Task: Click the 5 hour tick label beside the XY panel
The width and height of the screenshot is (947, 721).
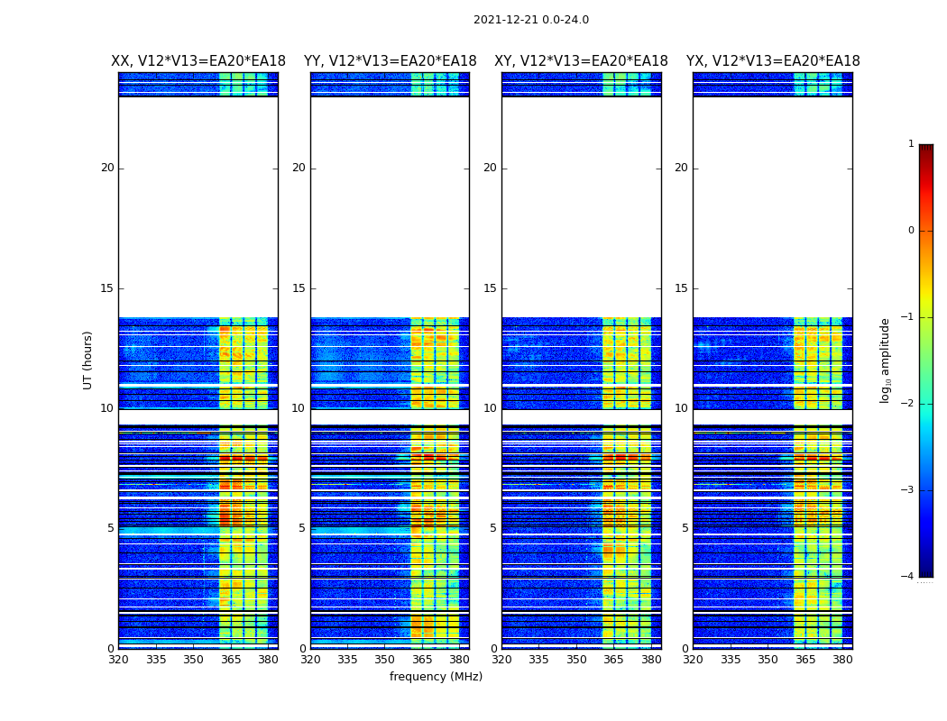Action: (x=492, y=528)
